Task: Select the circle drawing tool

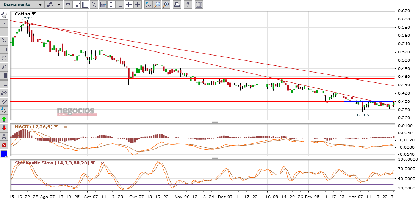Action: coord(4,58)
